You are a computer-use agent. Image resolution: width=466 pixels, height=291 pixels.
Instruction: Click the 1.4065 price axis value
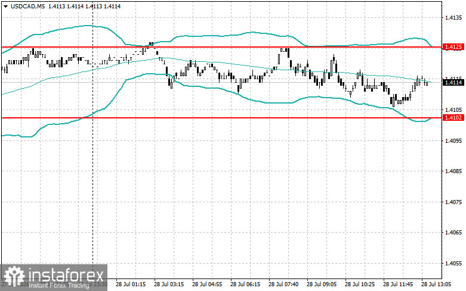point(453,232)
